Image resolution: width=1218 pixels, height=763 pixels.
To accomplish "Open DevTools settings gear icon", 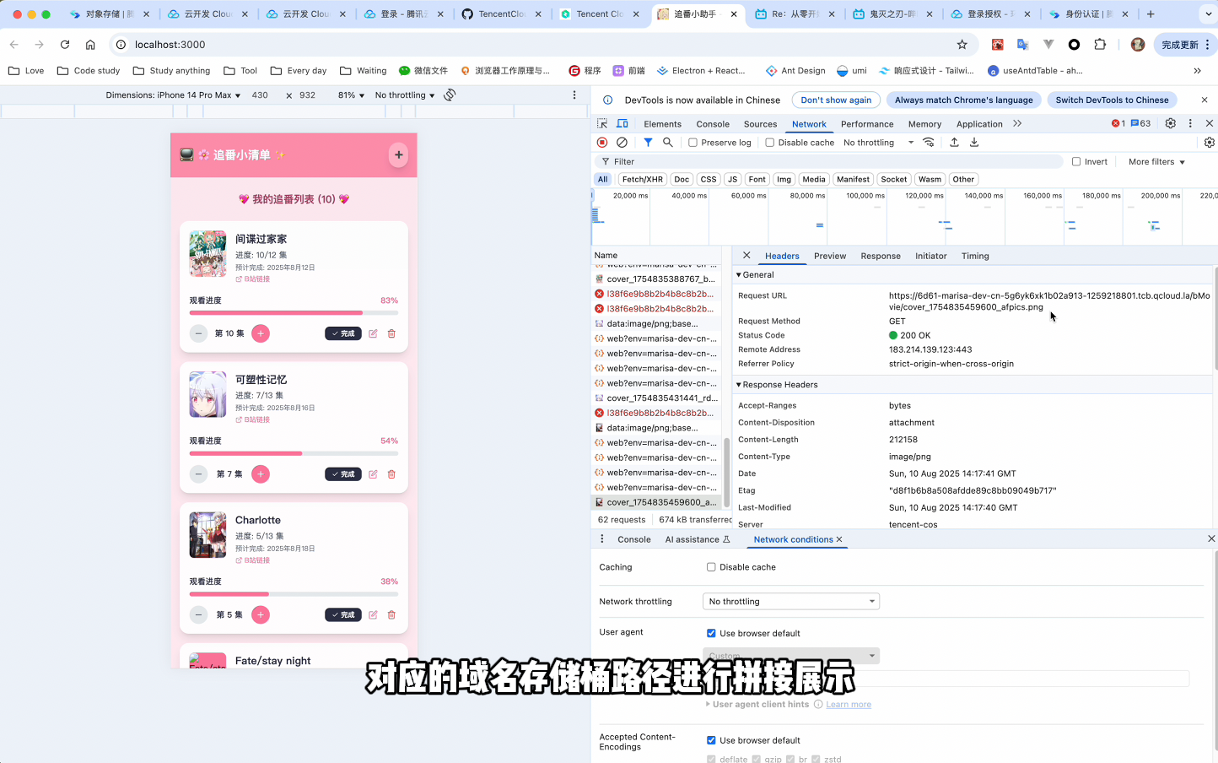I will 1171,122.
